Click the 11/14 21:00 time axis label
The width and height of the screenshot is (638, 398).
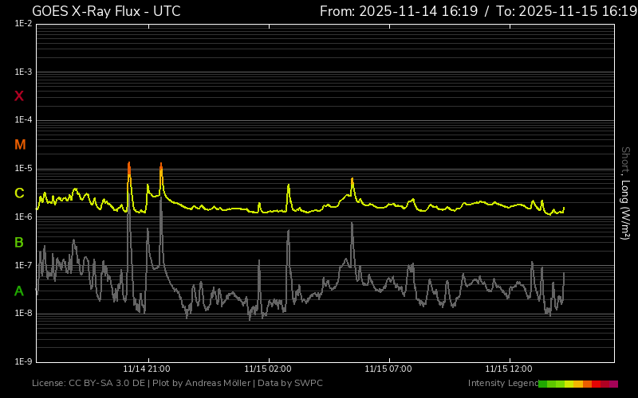(146, 369)
